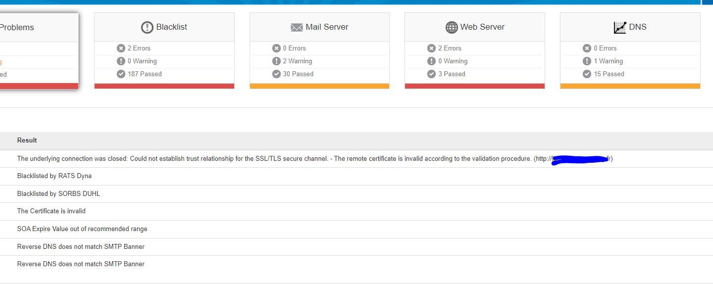The height and width of the screenshot is (284, 713).
Task: Click the Blacklist errors X icon
Action: click(x=121, y=48)
